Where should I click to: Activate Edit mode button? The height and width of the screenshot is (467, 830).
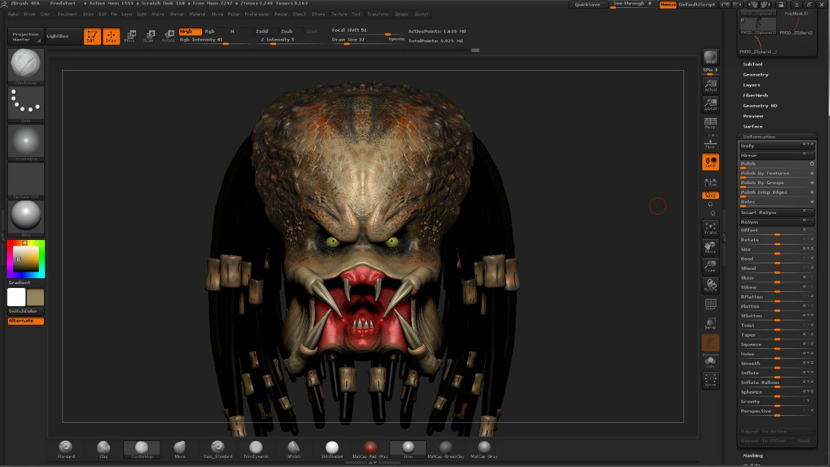click(x=92, y=36)
